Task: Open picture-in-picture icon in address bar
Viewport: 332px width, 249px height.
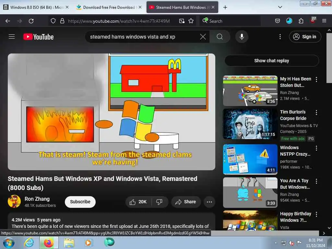Action: click(x=182, y=21)
